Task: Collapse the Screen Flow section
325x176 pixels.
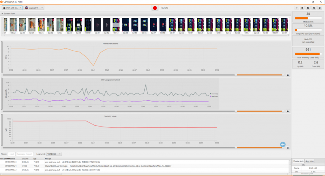Action: tap(2, 14)
